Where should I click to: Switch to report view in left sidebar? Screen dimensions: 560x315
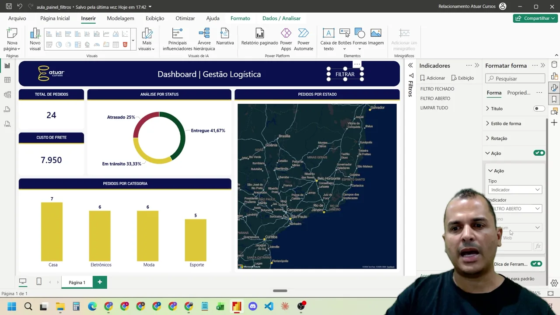tap(7, 66)
